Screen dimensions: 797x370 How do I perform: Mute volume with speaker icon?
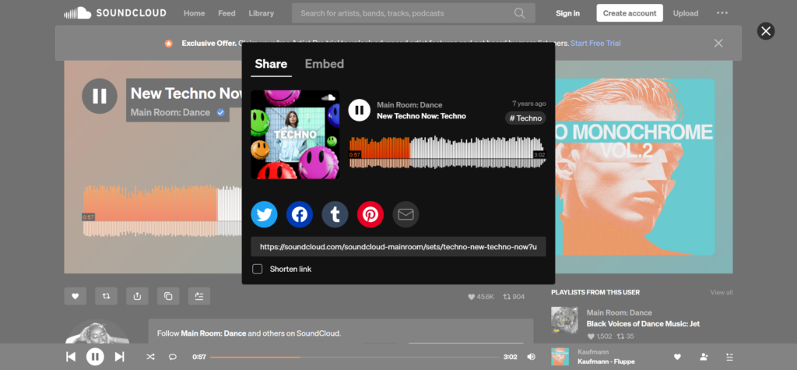click(531, 357)
